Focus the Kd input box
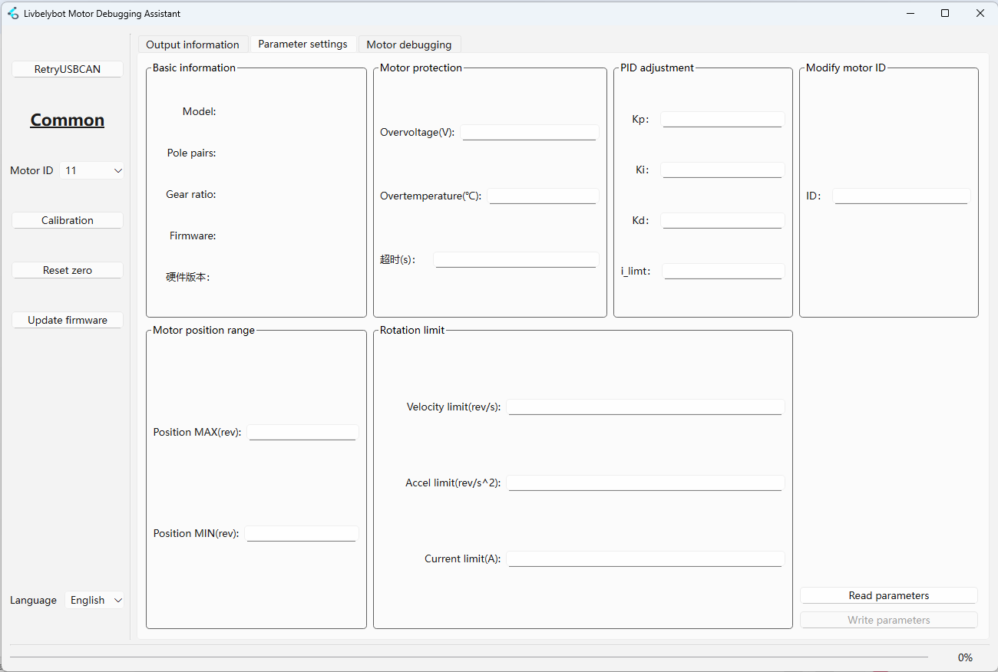Screen dimensions: 998x672 coord(722,221)
